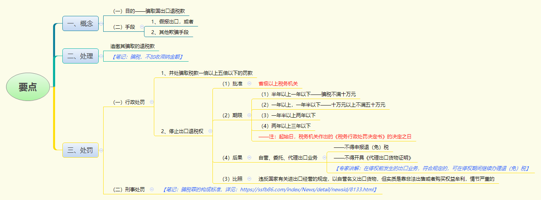Collapse the 2、停止出口退税权 toggle
The height and width of the screenshot is (200, 541).
point(210,131)
